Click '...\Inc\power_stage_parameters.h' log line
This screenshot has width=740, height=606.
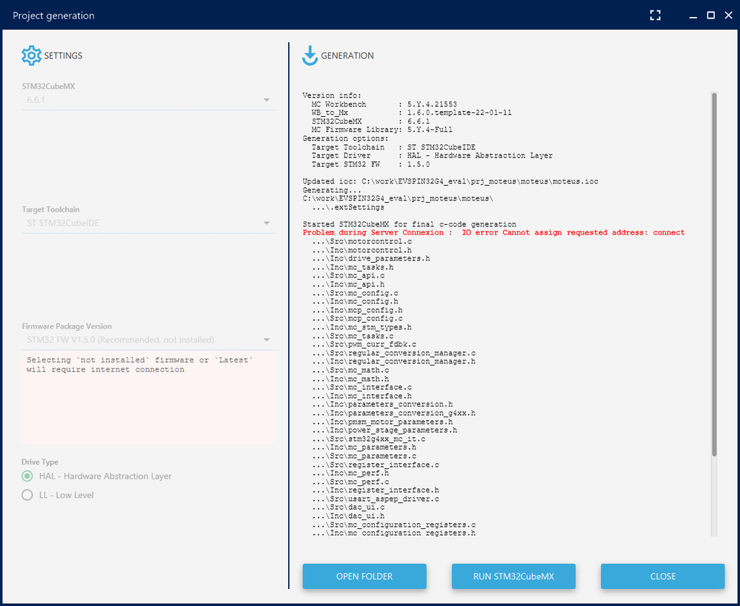click(x=384, y=431)
